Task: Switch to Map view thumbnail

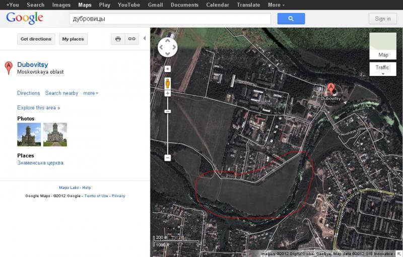Action: click(383, 46)
